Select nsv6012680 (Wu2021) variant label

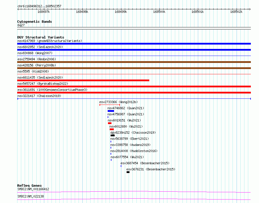point(126,126)
